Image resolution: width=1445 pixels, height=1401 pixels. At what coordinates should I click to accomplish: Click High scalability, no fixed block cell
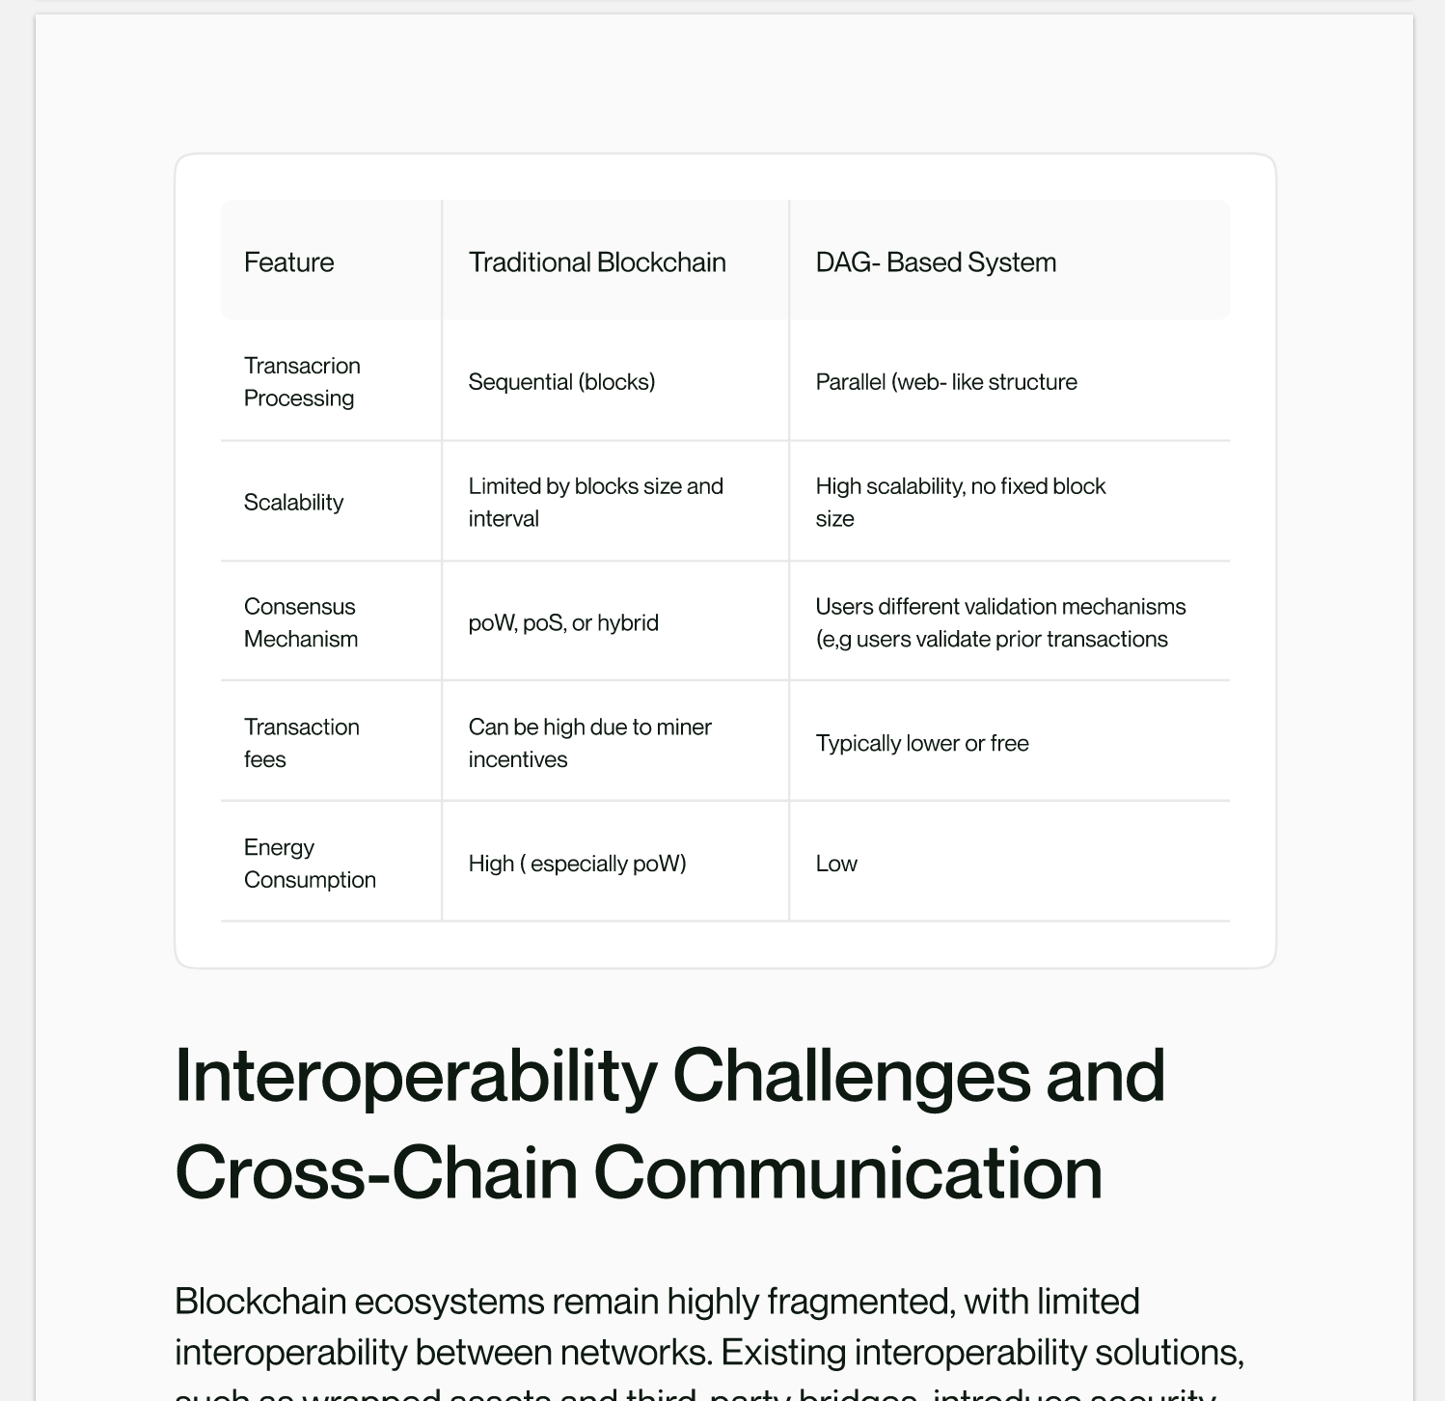point(960,502)
